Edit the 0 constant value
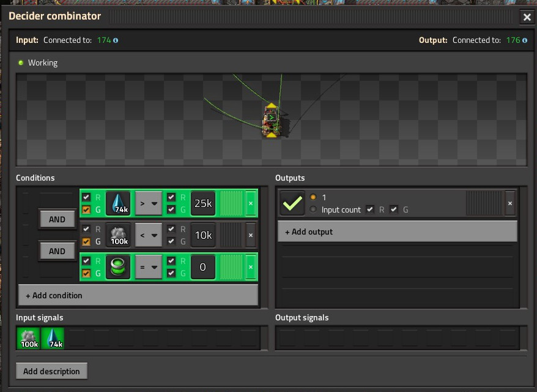The image size is (537, 392). click(203, 267)
